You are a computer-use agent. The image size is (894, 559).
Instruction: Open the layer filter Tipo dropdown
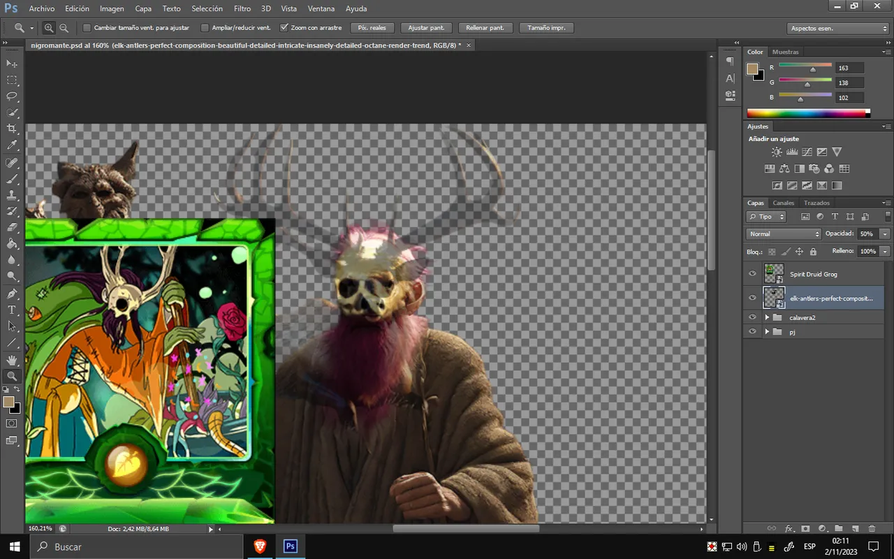pos(766,217)
